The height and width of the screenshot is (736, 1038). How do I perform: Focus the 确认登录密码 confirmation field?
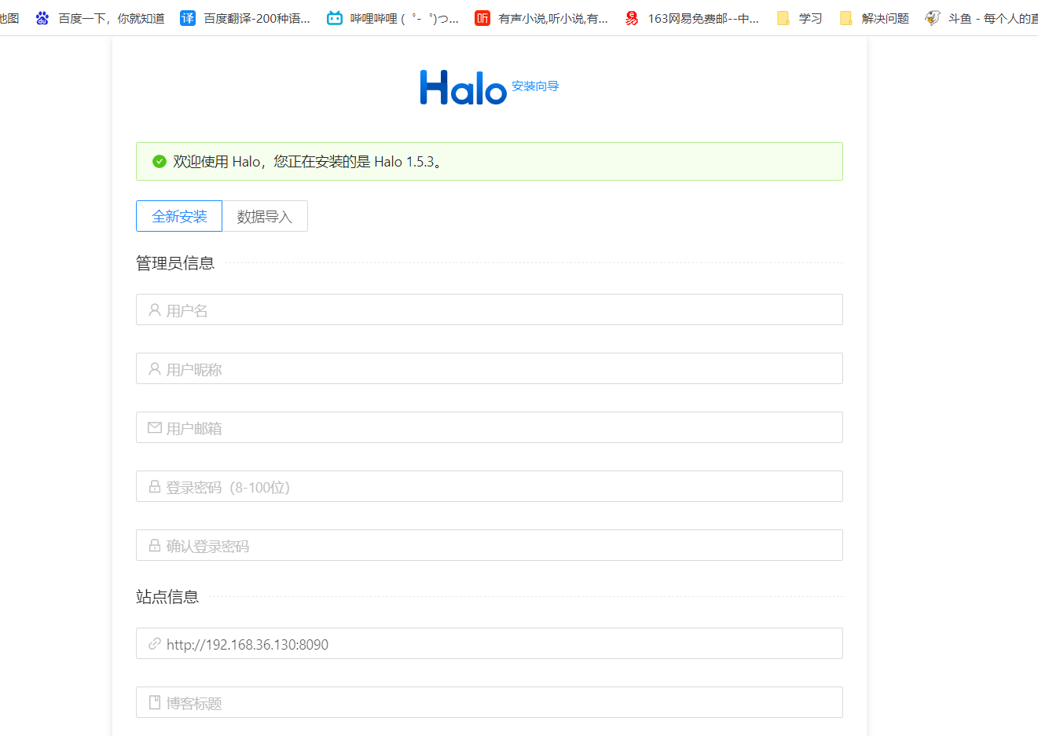pyautogui.click(x=489, y=546)
